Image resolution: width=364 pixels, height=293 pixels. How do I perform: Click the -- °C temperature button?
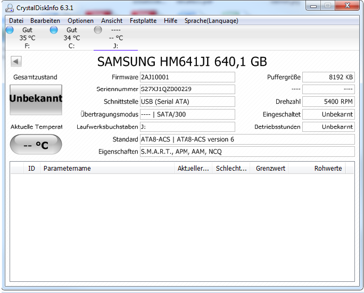coord(36,144)
